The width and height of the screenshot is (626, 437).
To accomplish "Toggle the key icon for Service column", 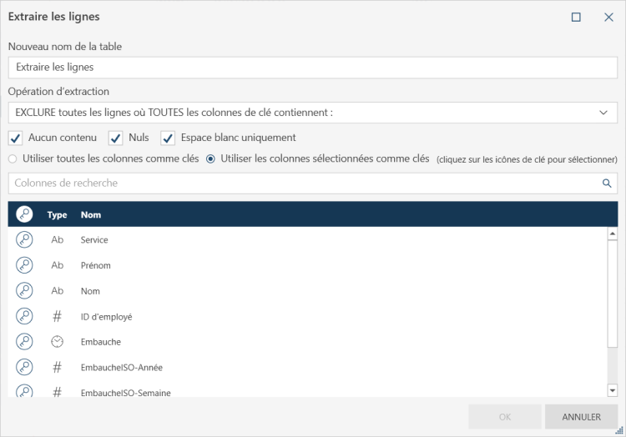I will pos(24,240).
